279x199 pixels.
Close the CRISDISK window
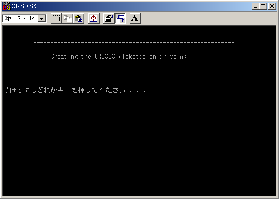tap(272, 6)
